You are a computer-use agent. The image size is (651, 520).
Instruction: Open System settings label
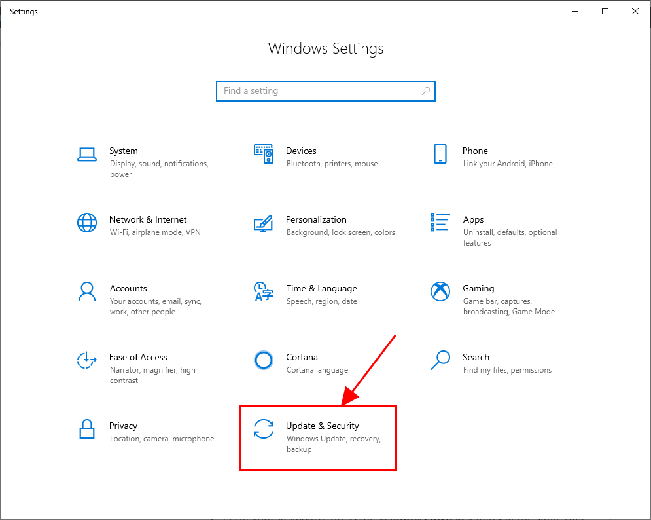pos(123,151)
